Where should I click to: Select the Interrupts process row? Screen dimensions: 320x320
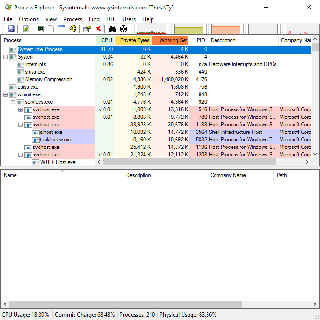pyautogui.click(x=156, y=65)
